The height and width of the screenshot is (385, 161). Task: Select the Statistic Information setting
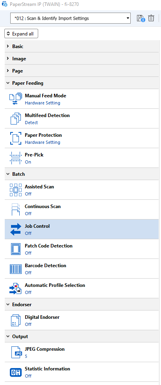click(x=81, y=372)
